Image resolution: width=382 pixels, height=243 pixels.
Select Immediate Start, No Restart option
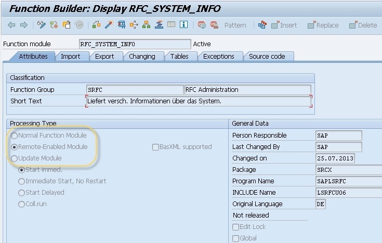click(22, 181)
